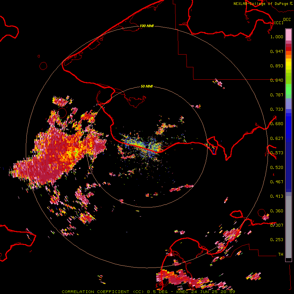Click the 0.627 scale value
The image size is (294, 294).
(277, 139)
